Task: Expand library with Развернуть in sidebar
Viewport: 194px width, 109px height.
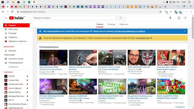Action: [13, 67]
